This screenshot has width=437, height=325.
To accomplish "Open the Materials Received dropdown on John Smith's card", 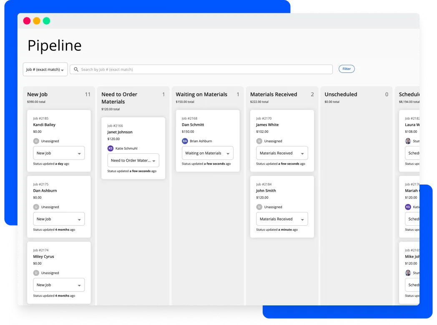I will [282, 219].
